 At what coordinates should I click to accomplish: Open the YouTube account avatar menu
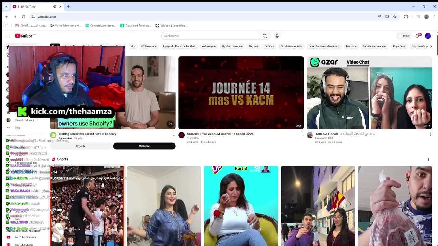tap(428, 36)
